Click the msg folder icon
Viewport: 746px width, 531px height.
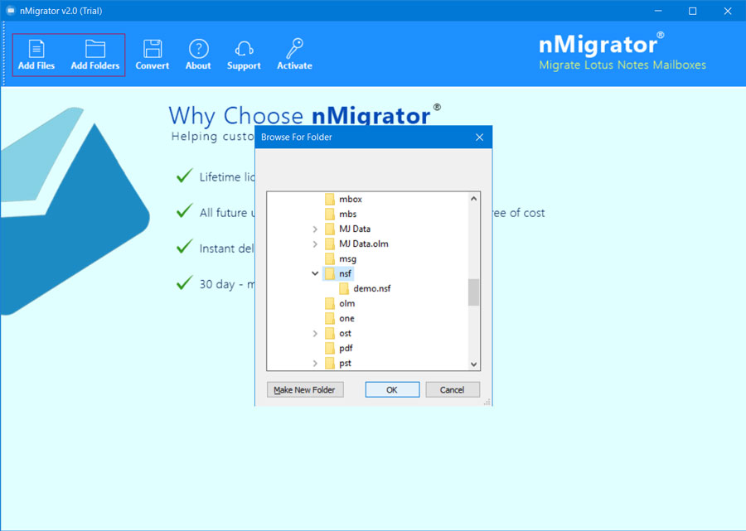point(330,258)
